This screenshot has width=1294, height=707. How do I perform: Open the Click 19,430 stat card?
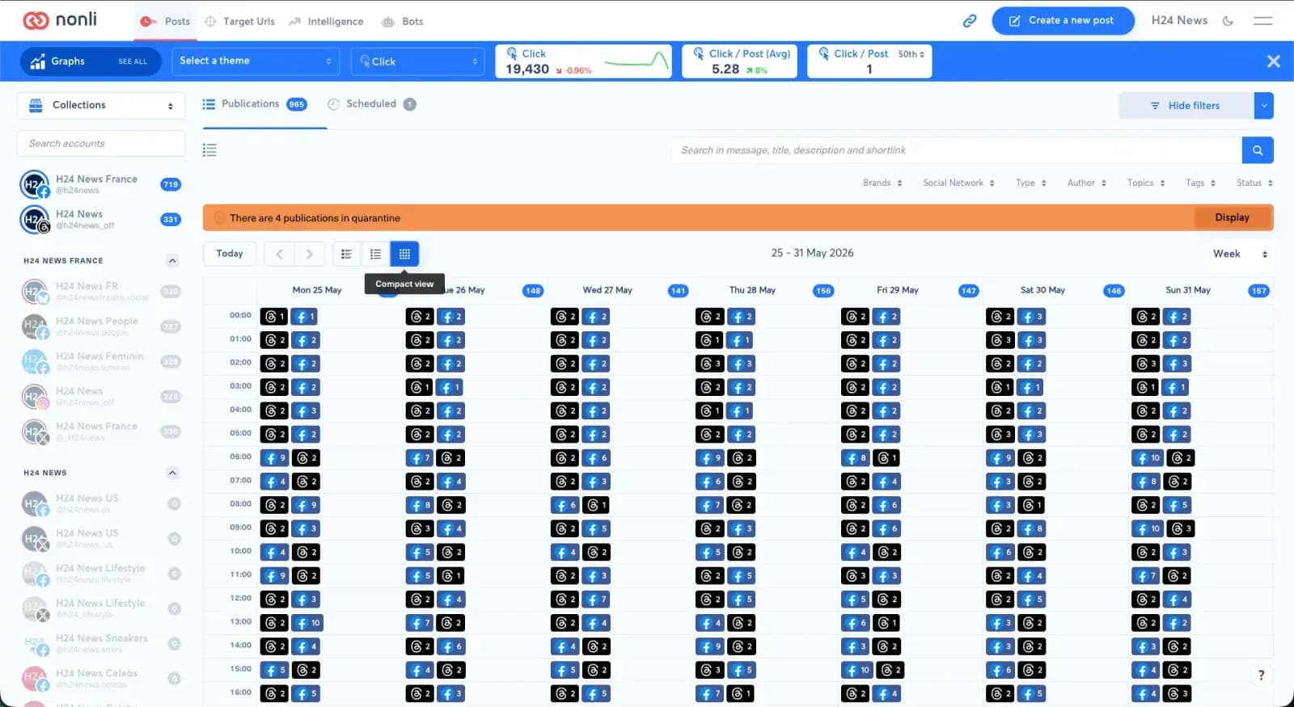(x=583, y=61)
